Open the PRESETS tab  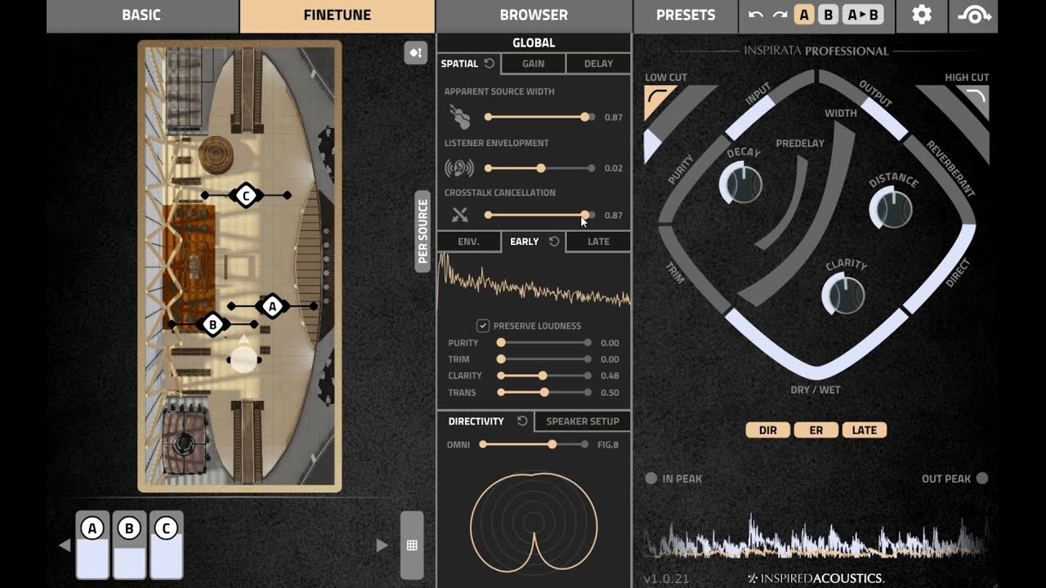click(686, 15)
